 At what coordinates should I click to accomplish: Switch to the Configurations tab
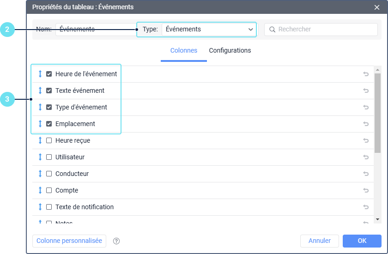coord(230,50)
